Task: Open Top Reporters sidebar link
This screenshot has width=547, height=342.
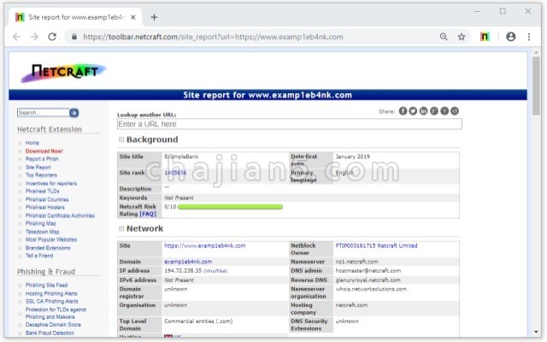Action: (x=41, y=175)
